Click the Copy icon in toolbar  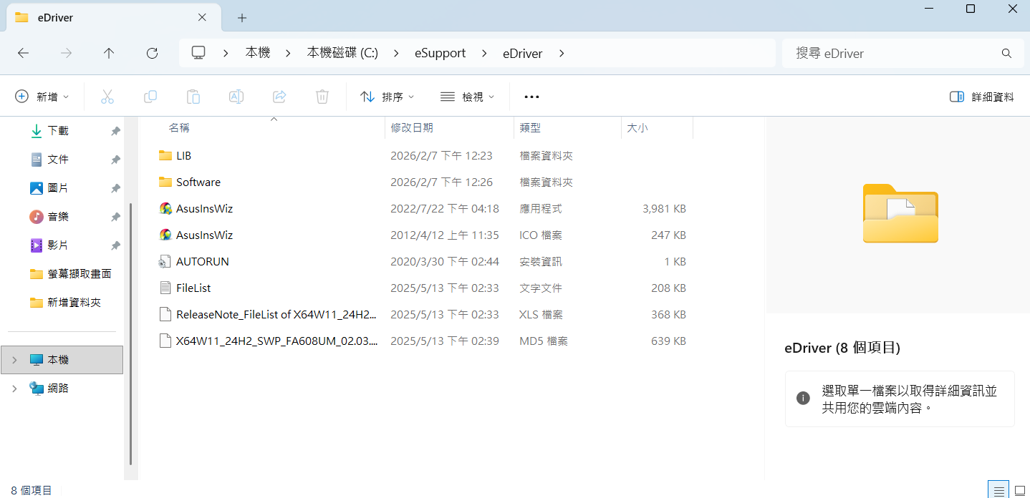(150, 97)
